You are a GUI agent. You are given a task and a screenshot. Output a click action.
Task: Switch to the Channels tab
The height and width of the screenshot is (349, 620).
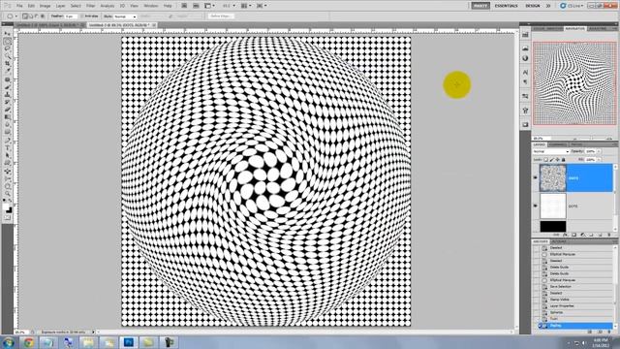point(558,144)
